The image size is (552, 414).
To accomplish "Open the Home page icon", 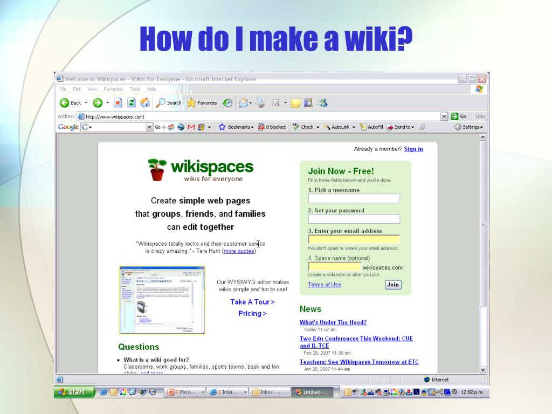I will (x=144, y=103).
